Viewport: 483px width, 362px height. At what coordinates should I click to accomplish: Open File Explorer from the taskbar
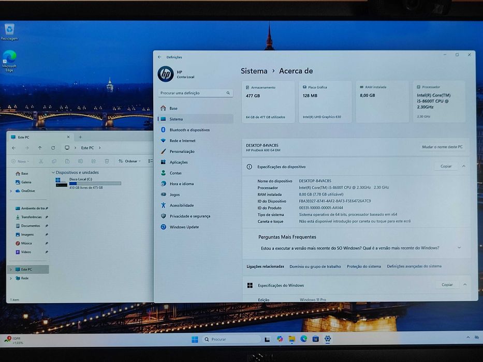coord(291,339)
